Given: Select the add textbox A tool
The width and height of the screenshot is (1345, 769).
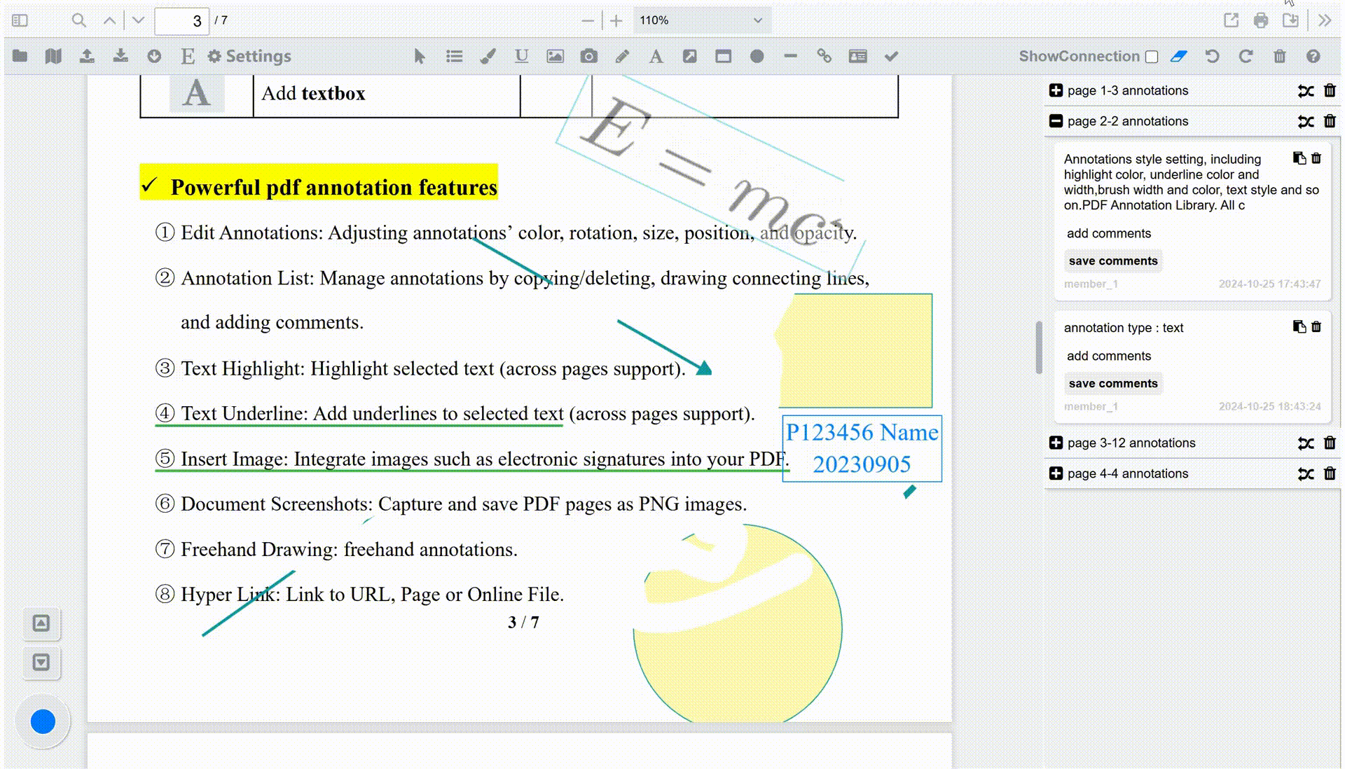Looking at the screenshot, I should pyautogui.click(x=656, y=57).
